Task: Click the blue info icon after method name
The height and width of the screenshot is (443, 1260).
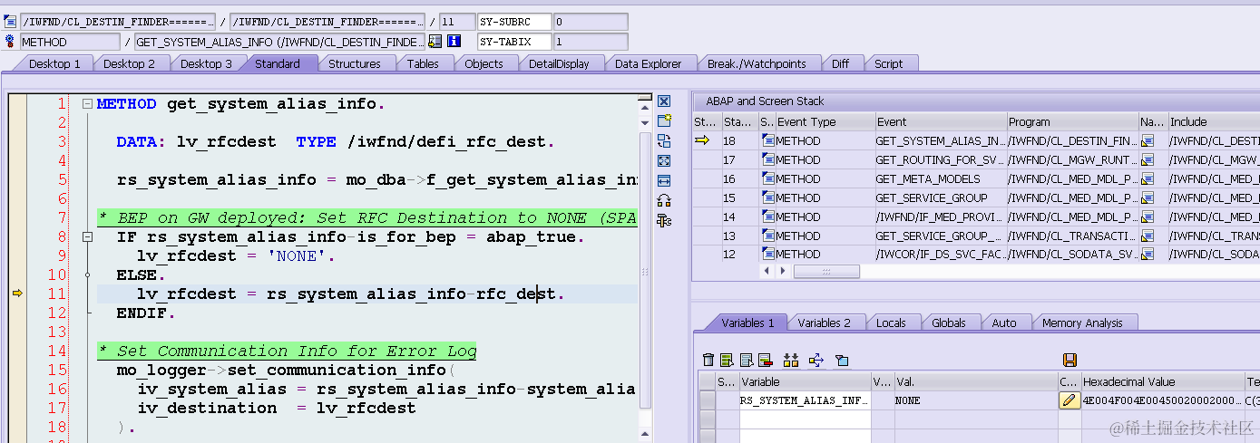Action: click(x=454, y=42)
